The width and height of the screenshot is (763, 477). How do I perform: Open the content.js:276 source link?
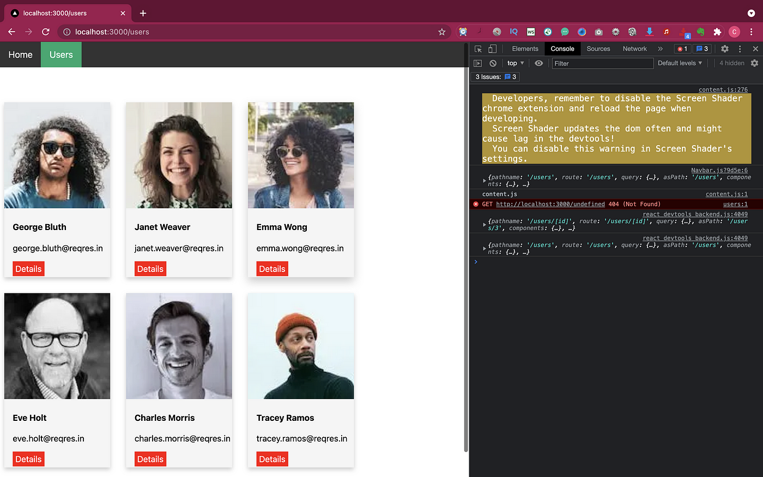pos(723,89)
